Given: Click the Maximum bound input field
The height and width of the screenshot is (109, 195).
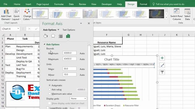Looking at the screenshot, I should 69,59.
